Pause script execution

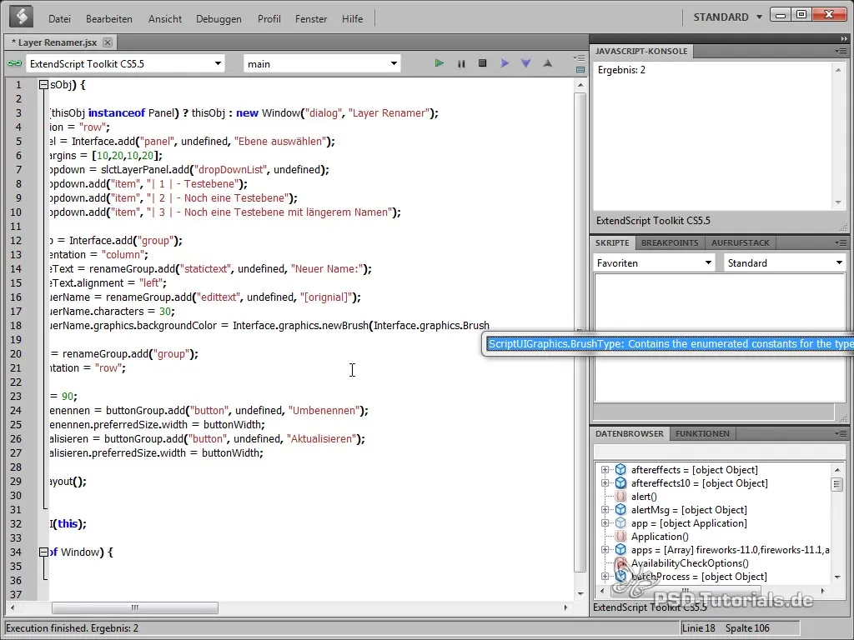(461, 63)
